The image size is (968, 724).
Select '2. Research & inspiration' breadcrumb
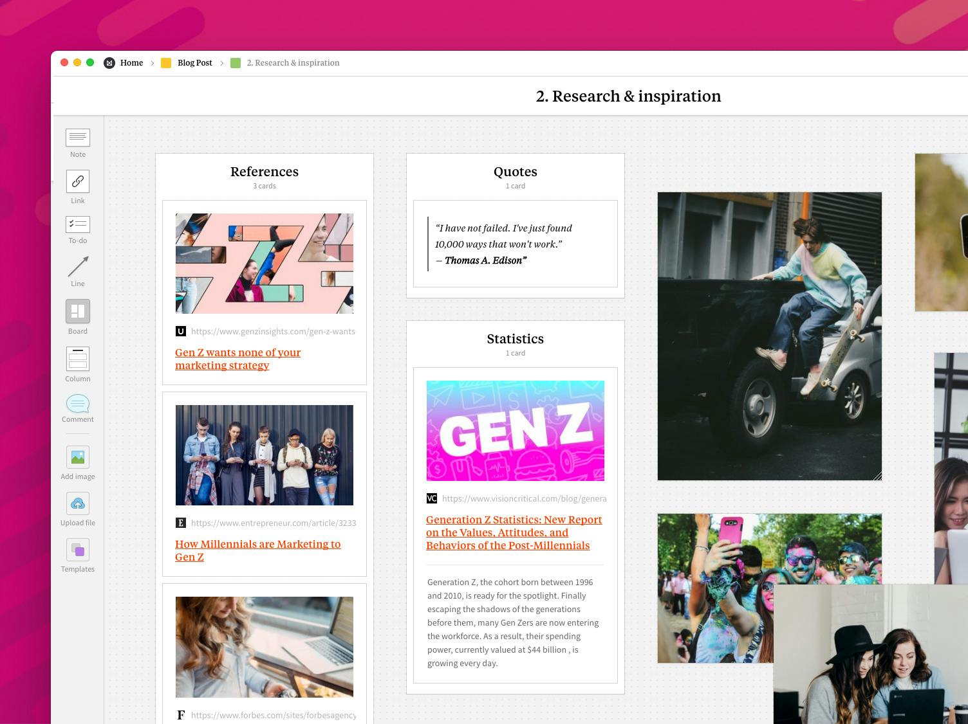coord(293,63)
